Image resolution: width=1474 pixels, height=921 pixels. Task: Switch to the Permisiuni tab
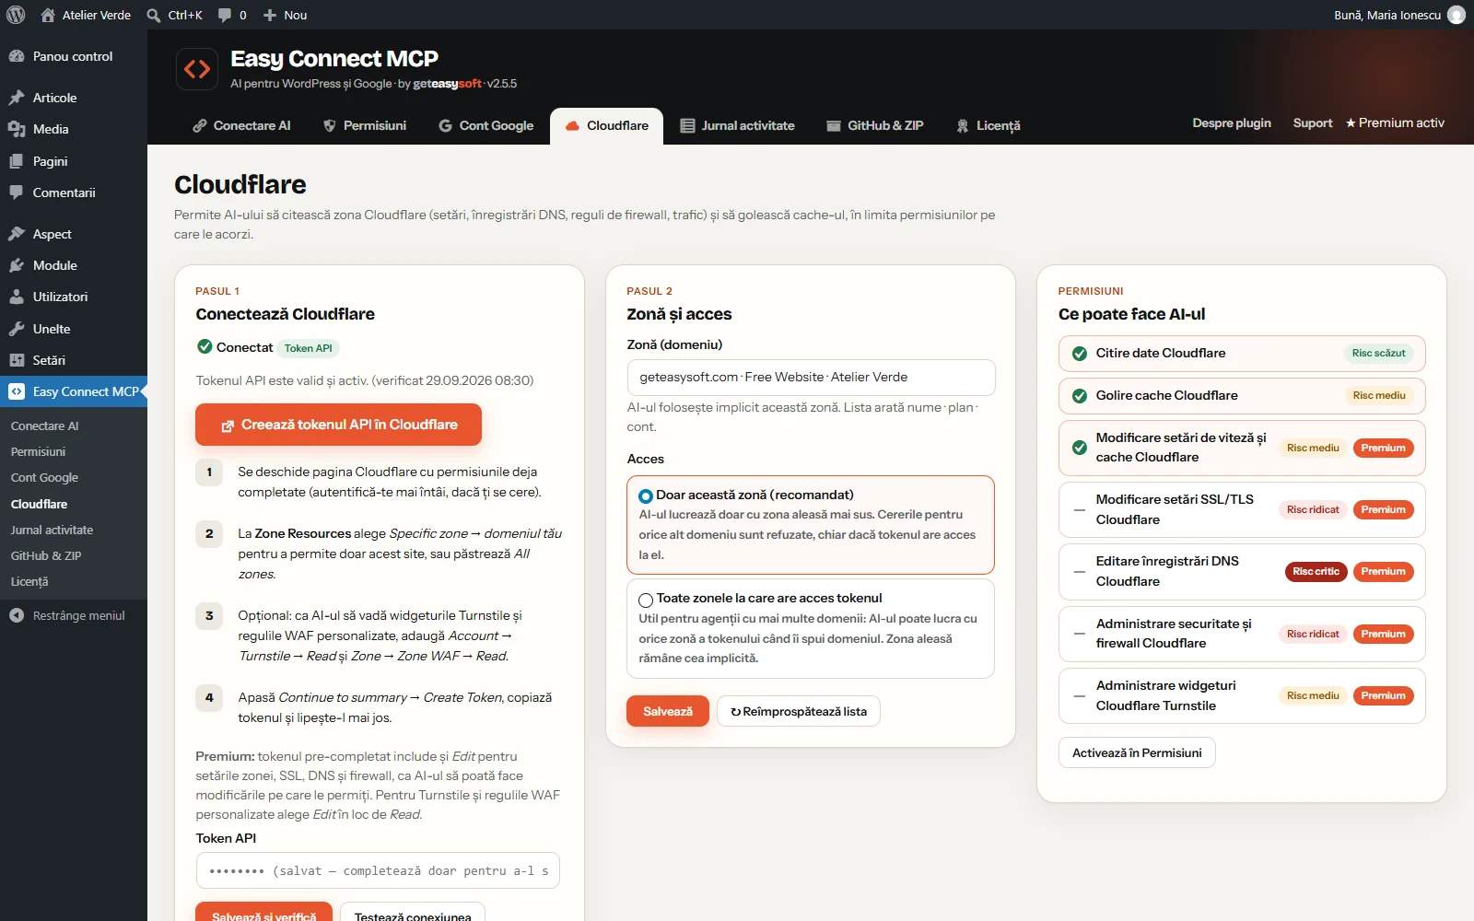point(365,125)
